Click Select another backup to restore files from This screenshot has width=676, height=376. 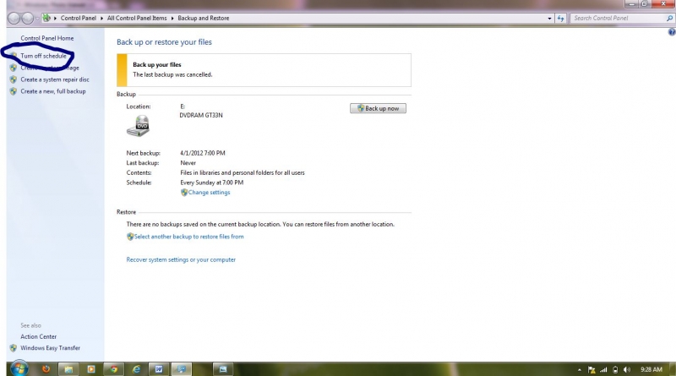pyautogui.click(x=188, y=237)
